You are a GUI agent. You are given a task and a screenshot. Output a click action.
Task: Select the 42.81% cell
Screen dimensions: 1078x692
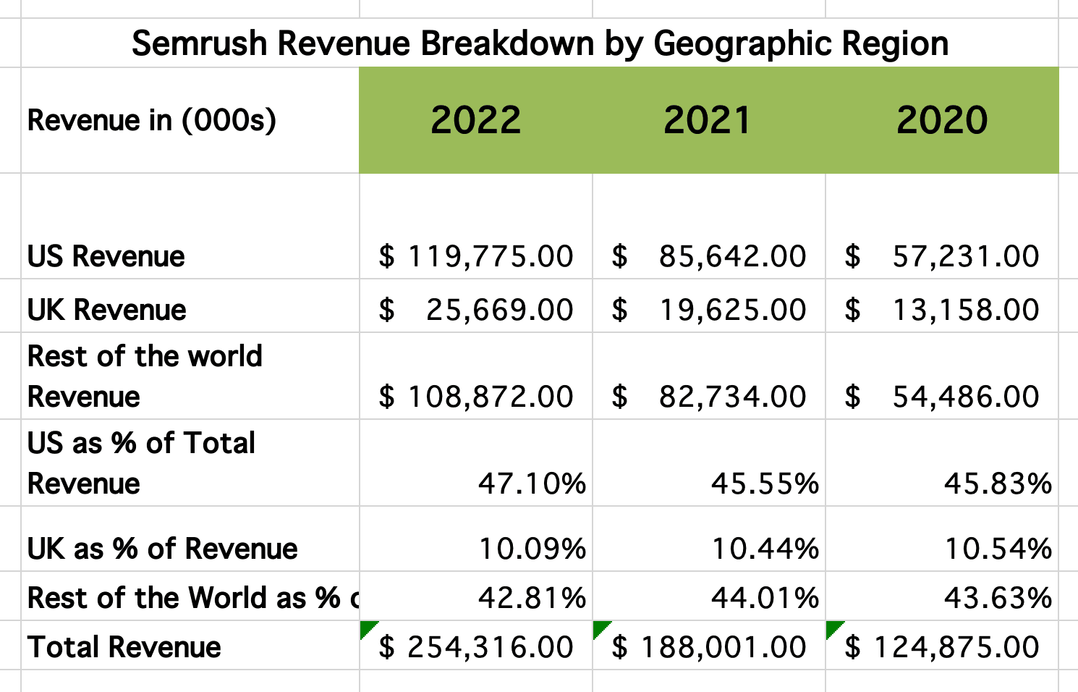[x=476, y=596]
